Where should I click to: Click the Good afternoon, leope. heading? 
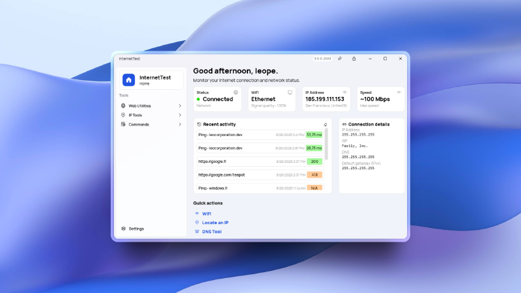pyautogui.click(x=236, y=71)
